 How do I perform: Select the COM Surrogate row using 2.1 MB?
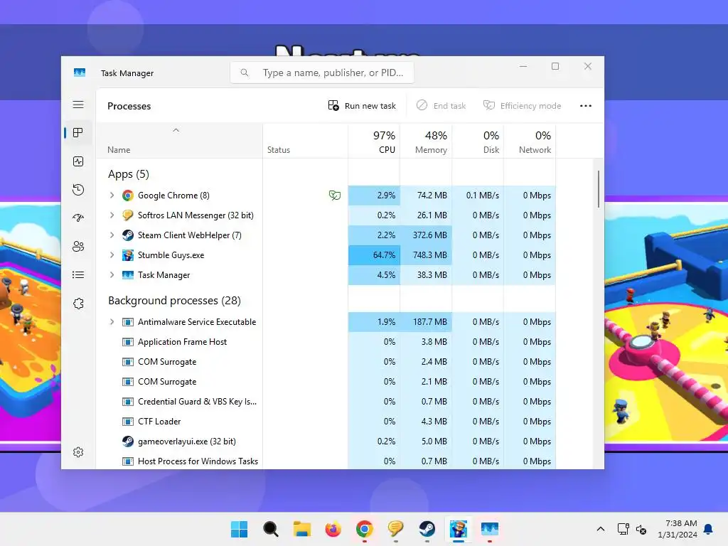[326, 382]
